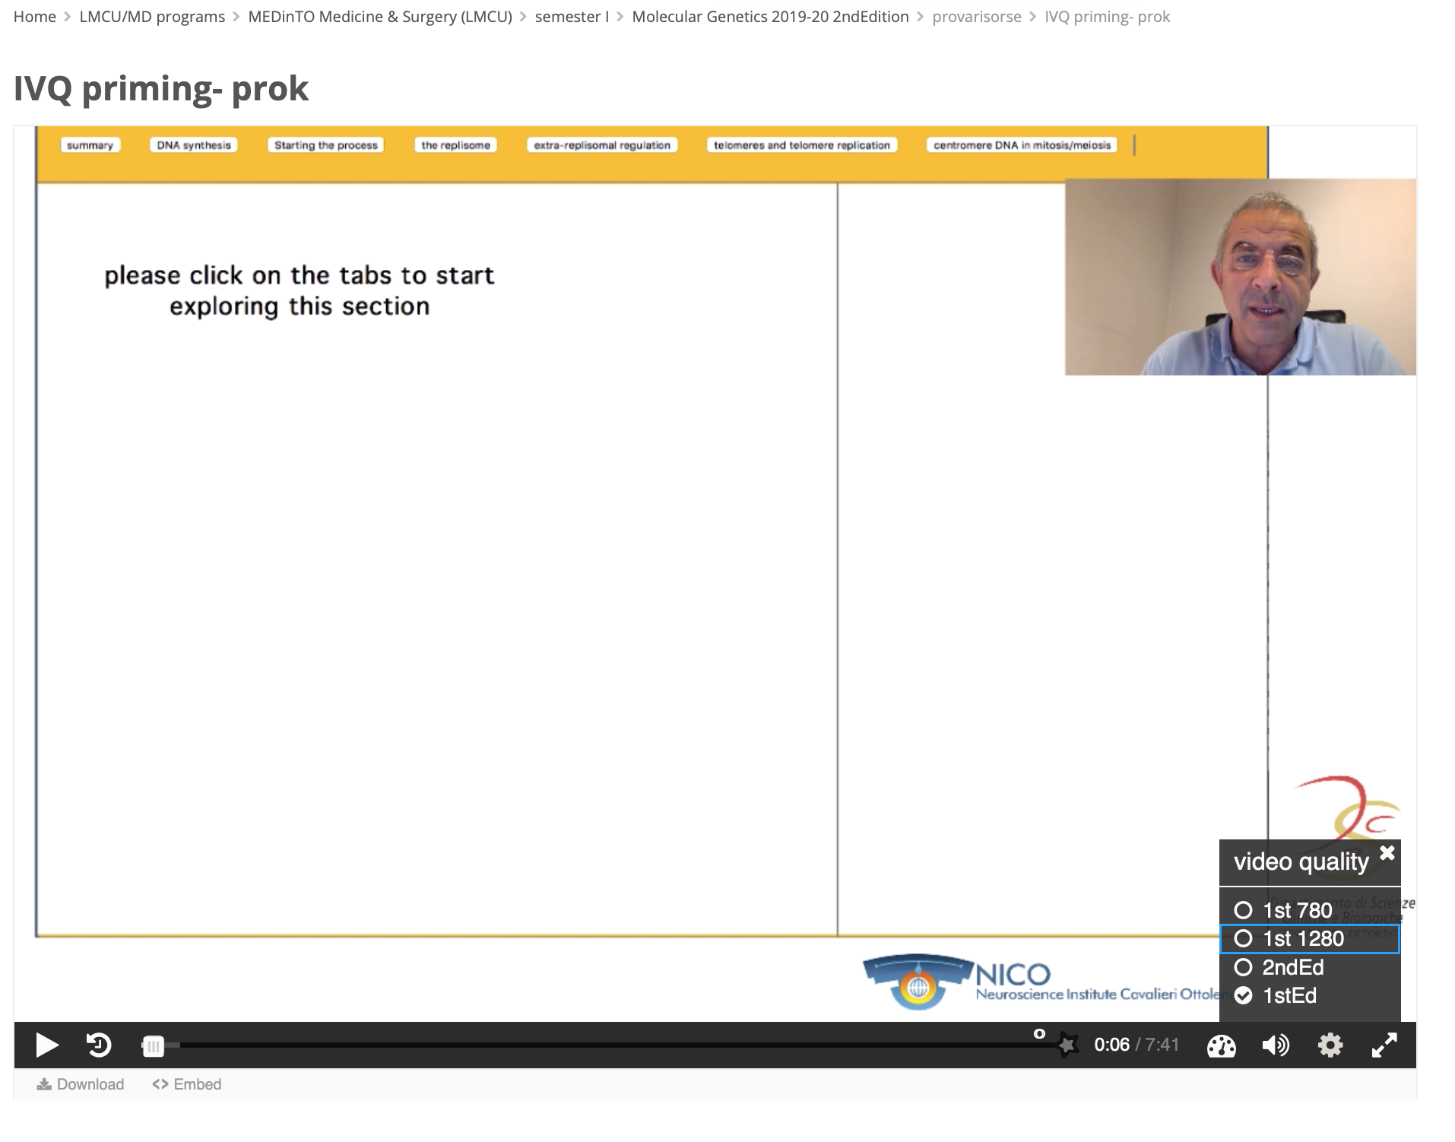The width and height of the screenshot is (1455, 1142).
Task: Open the replisome tab
Action: click(x=456, y=145)
